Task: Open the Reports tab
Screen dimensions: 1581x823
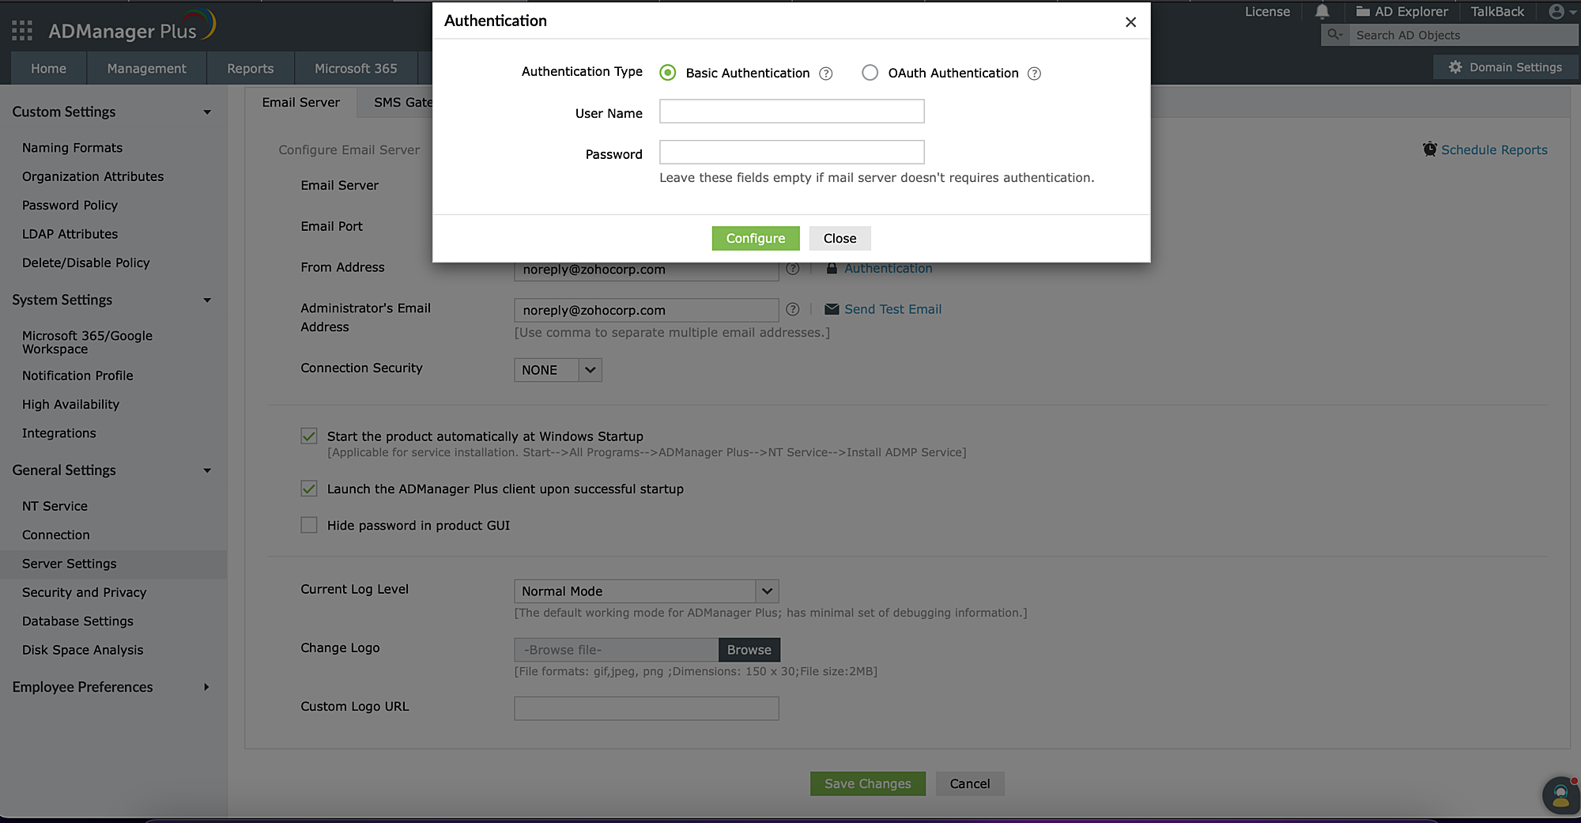Action: [x=250, y=69]
